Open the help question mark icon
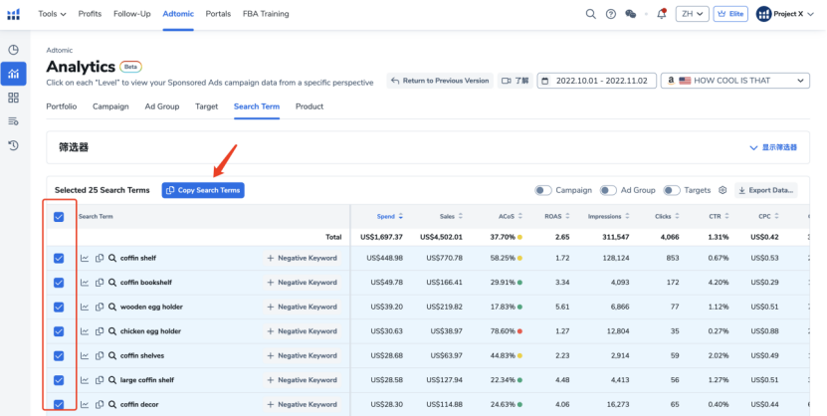Viewport: 827px width, 416px height. pos(610,14)
